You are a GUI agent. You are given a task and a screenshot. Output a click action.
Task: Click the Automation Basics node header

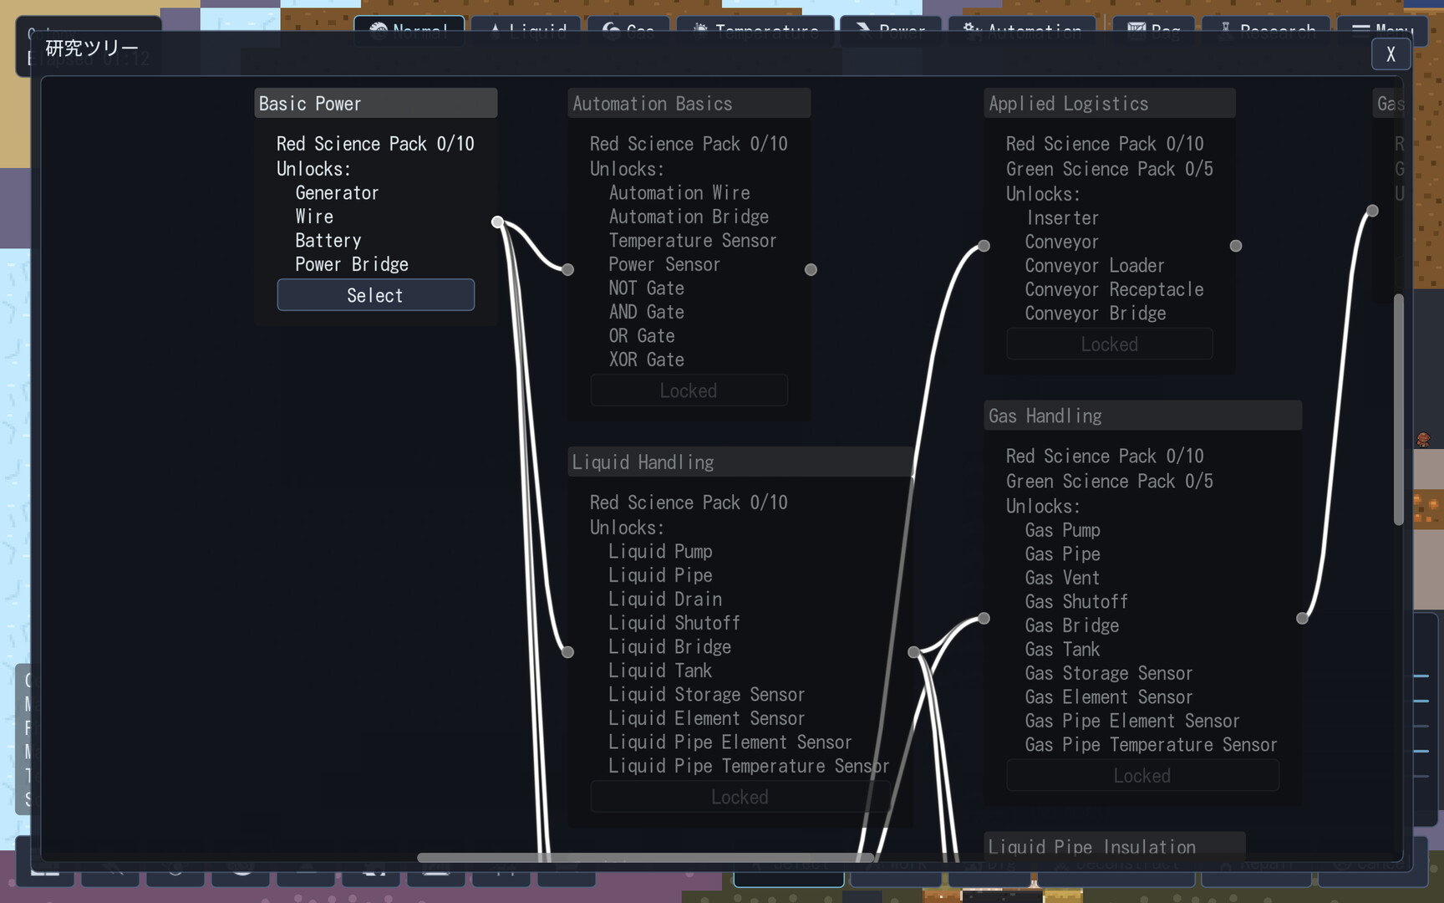click(689, 104)
